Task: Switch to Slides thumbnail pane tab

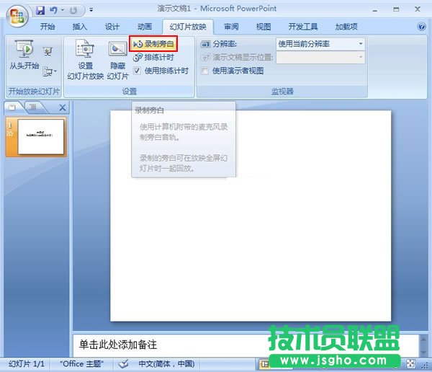Action: click(12, 107)
